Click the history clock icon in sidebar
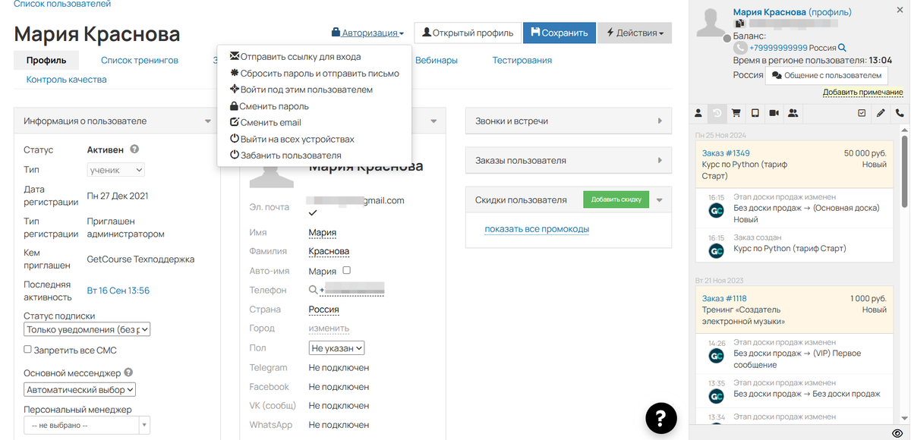This screenshot has height=440, width=911. point(717,113)
